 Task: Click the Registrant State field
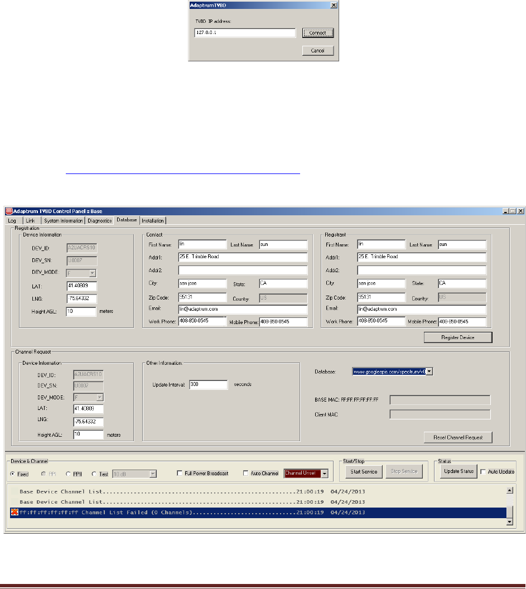point(462,283)
